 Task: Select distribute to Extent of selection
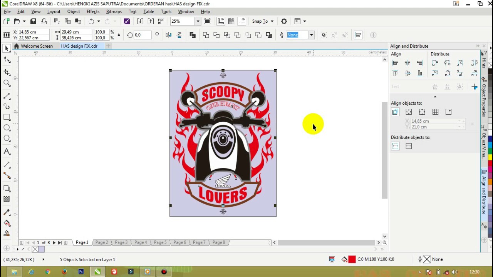(x=395, y=146)
